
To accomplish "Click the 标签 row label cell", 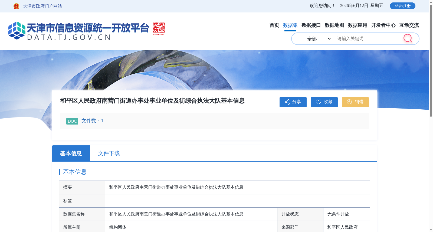I will tap(82, 201).
